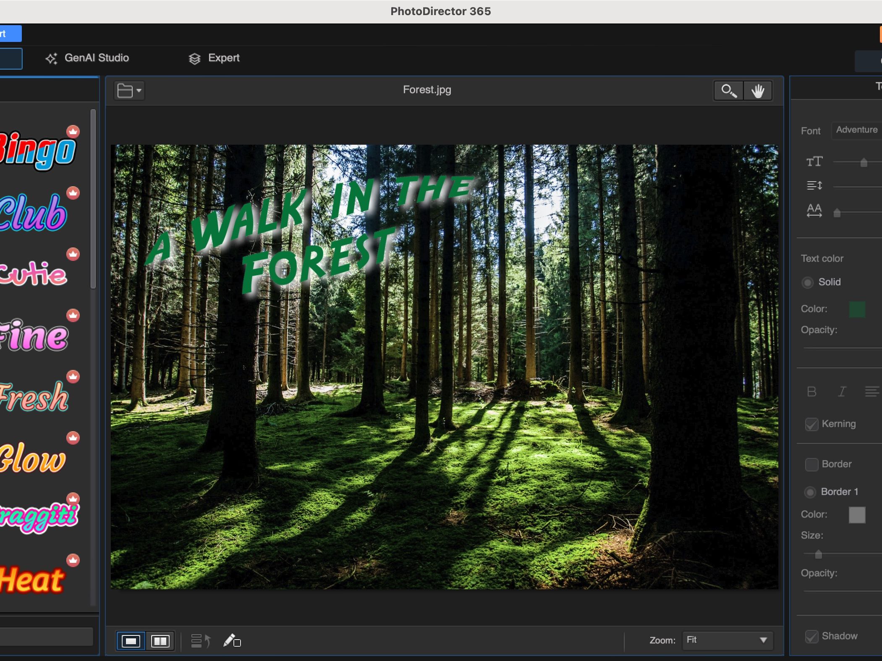The height and width of the screenshot is (661, 882).
Task: Switch to GenAI Studio tab
Action: pos(87,58)
